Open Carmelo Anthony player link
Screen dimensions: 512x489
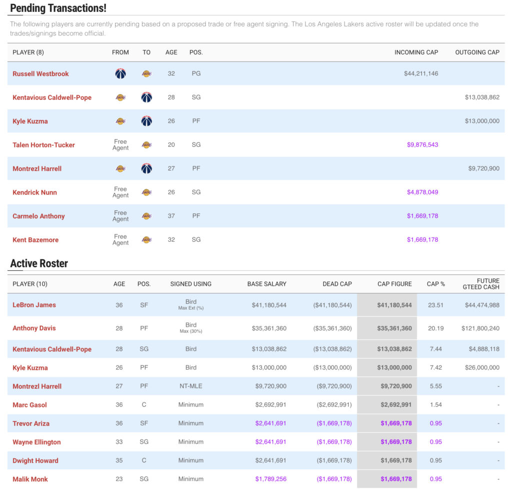38,216
